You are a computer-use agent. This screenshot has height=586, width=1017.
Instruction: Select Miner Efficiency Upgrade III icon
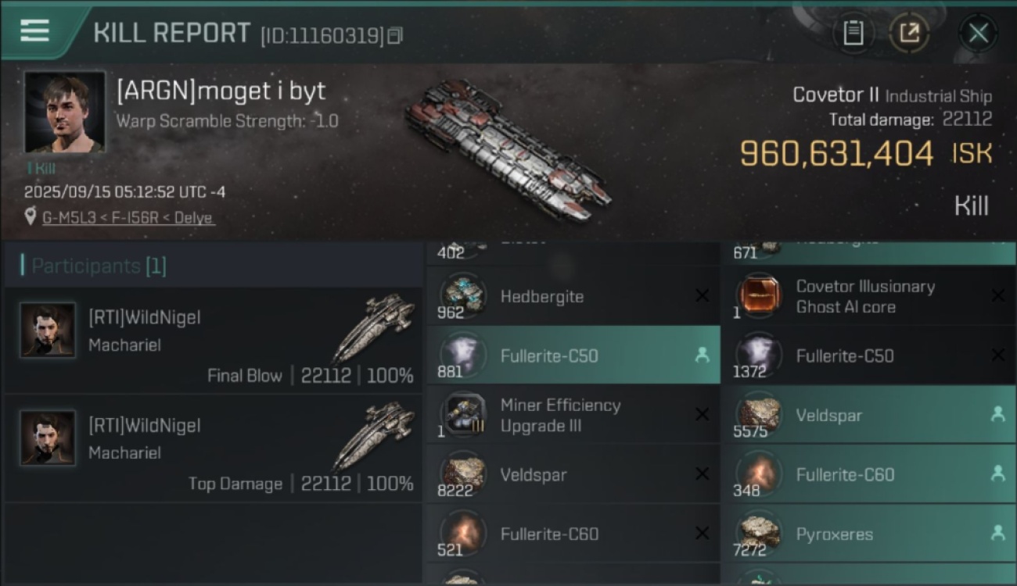(463, 415)
